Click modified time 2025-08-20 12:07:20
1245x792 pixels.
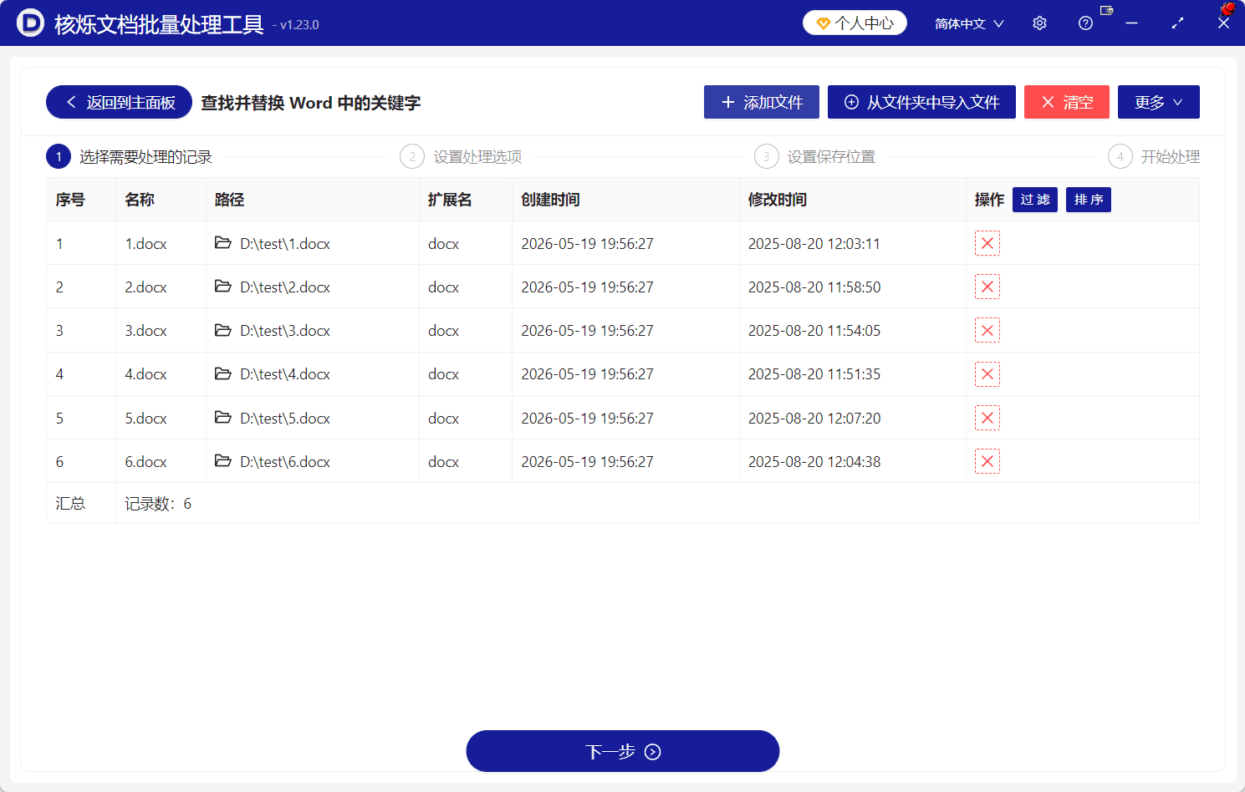814,419
